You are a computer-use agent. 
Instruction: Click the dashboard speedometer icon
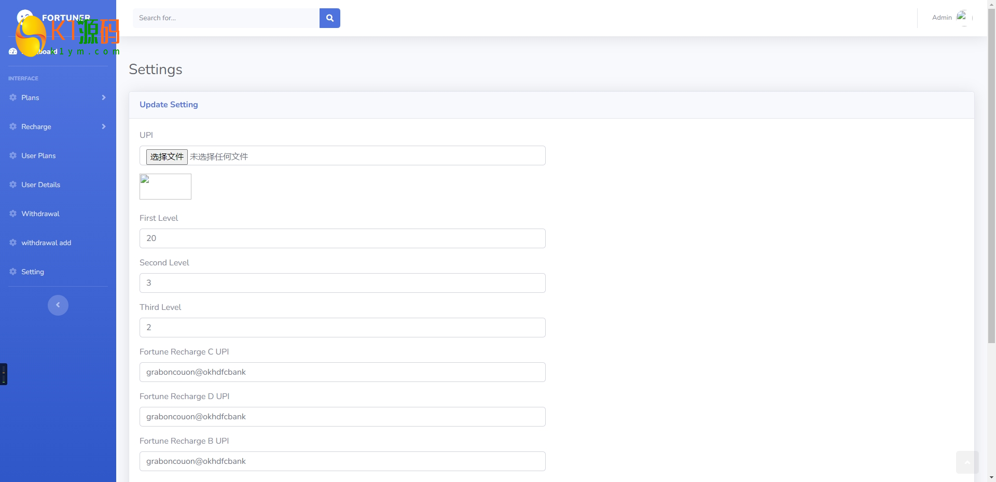tap(13, 51)
